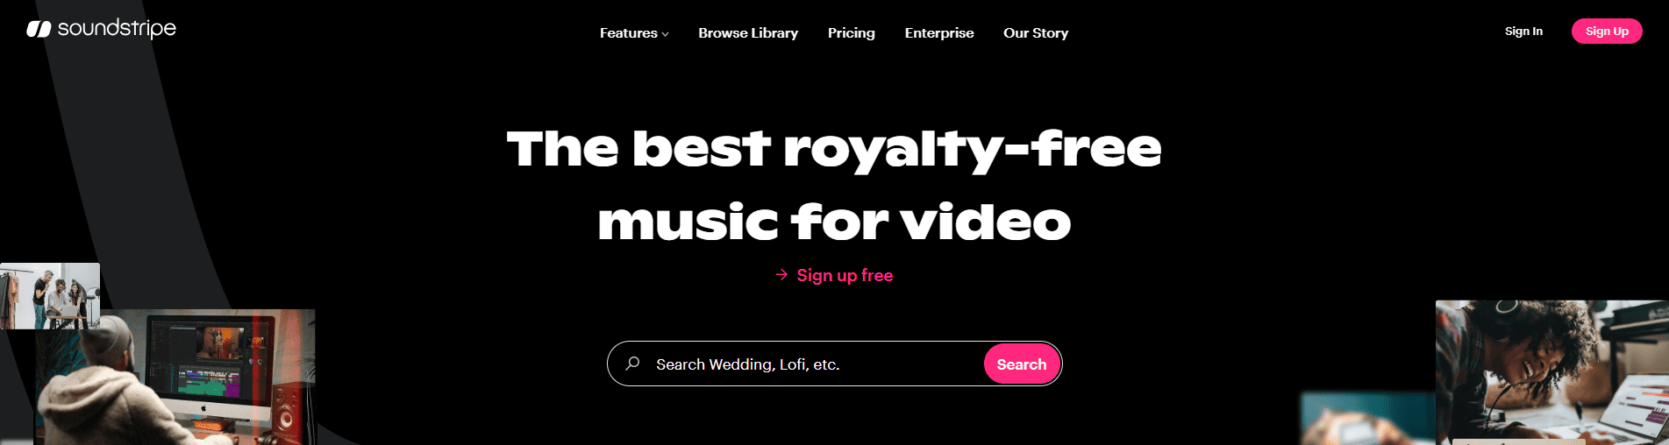The height and width of the screenshot is (445, 1669).
Task: Click the small team at monitor photo
Action: pos(50,295)
